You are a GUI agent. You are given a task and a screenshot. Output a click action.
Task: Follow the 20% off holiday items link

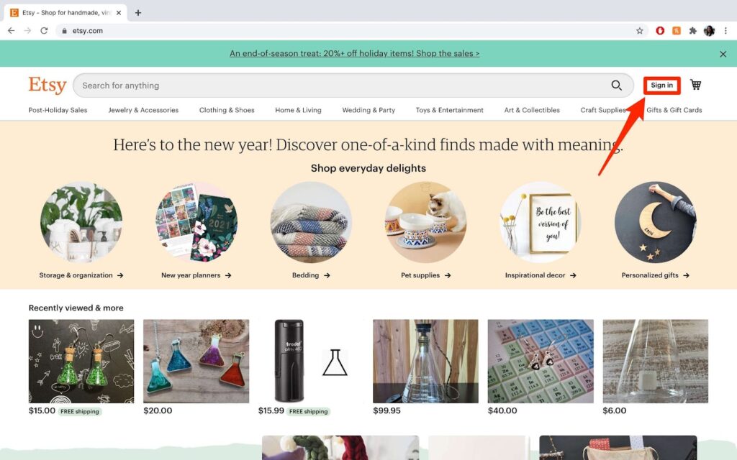pos(354,53)
